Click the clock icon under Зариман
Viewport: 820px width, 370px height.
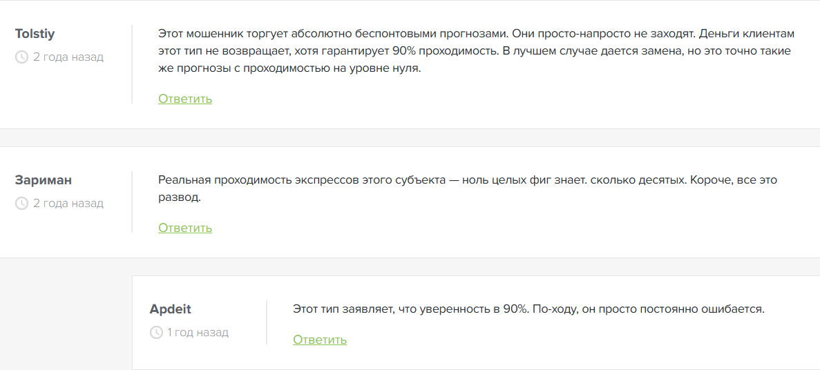coord(21,203)
